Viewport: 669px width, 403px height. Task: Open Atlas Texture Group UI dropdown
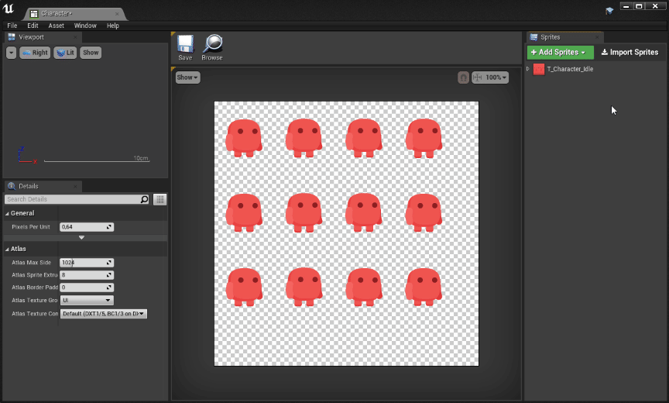click(x=87, y=300)
